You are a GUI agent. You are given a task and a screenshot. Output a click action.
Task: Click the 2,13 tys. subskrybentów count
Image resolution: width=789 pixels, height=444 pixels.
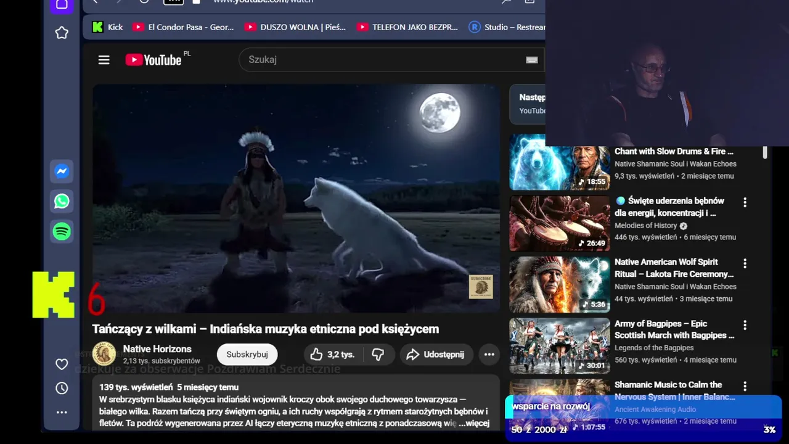(161, 361)
